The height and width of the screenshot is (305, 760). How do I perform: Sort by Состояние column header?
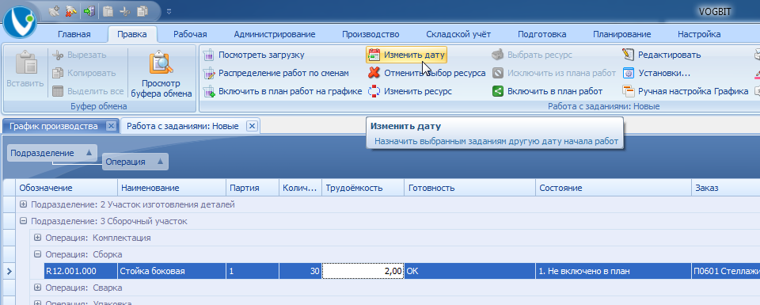tap(614, 188)
